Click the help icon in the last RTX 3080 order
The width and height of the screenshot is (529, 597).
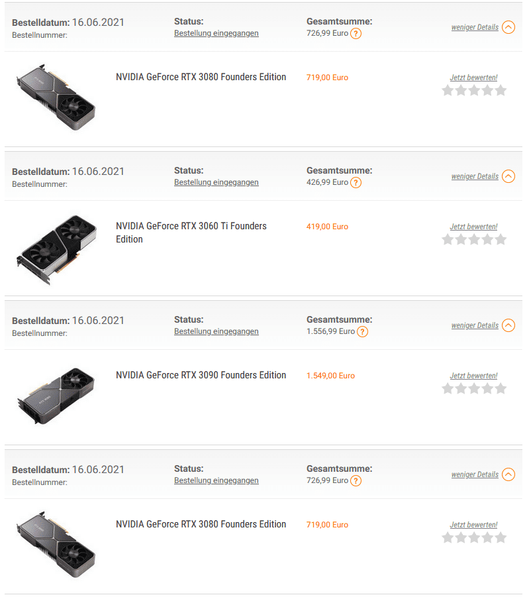[x=356, y=480]
